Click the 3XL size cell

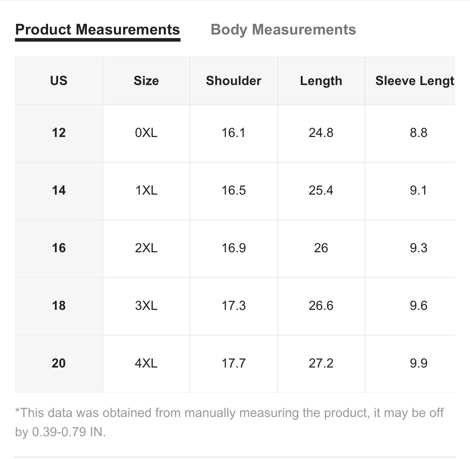(x=146, y=306)
